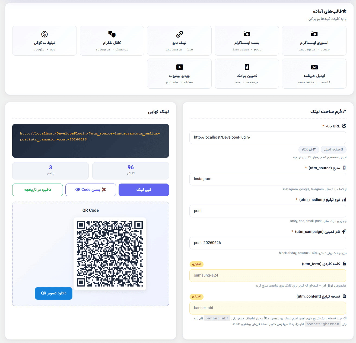This screenshot has width=356, height=343.
Task: Click the banner-ghermez code snippet in the hint
Action: click(x=323, y=324)
